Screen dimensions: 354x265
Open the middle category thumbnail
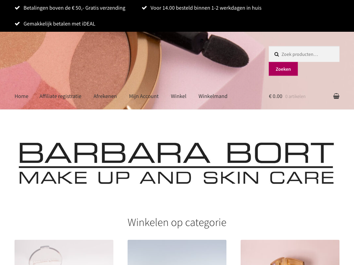pos(177,252)
